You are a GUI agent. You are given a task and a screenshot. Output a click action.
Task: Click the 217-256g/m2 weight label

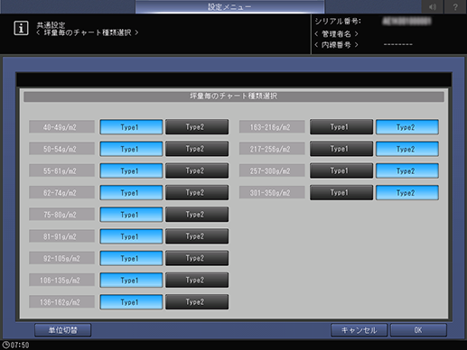coord(272,149)
